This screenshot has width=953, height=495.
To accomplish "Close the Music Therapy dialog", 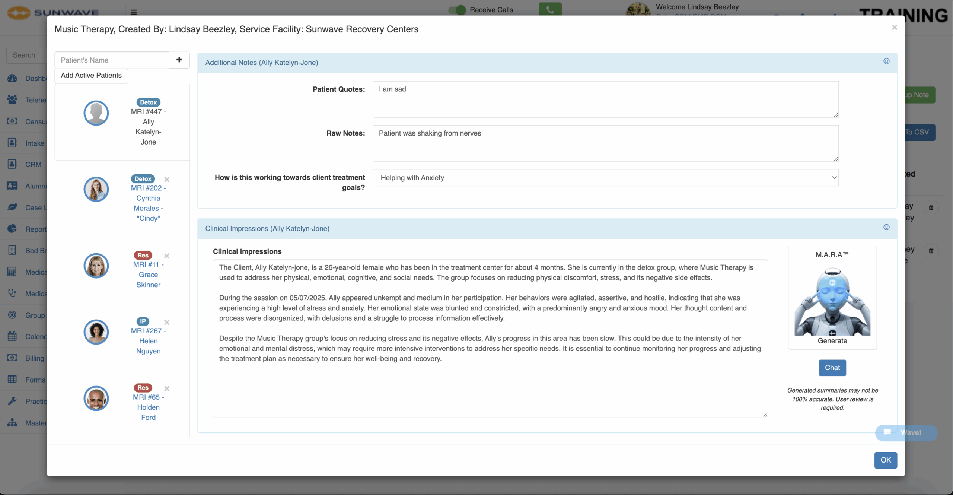I will (x=894, y=28).
